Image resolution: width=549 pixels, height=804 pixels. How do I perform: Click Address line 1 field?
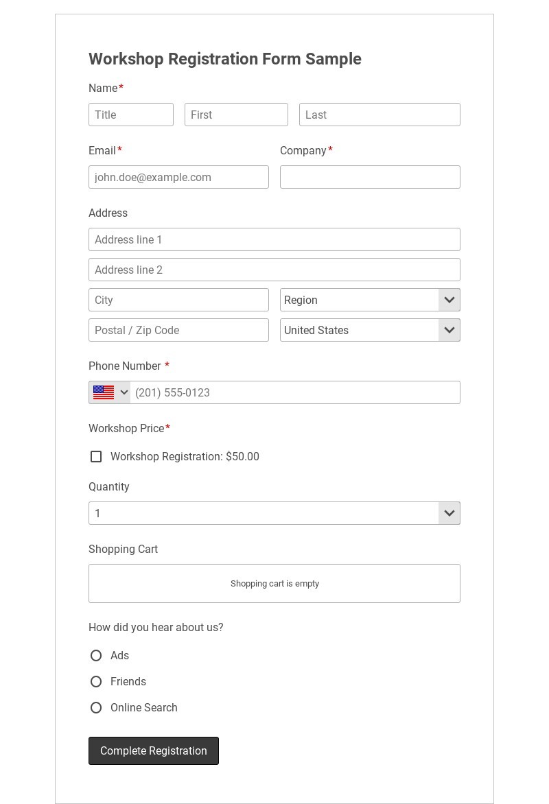coord(274,239)
